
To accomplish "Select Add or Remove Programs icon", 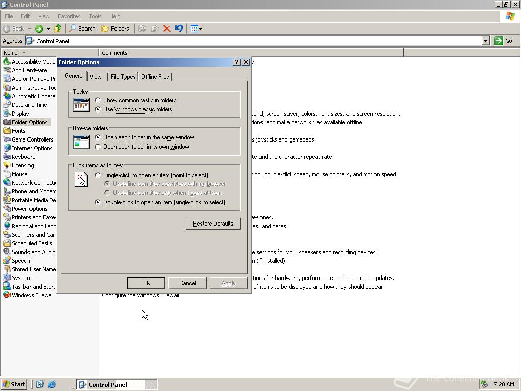I will pos(7,79).
